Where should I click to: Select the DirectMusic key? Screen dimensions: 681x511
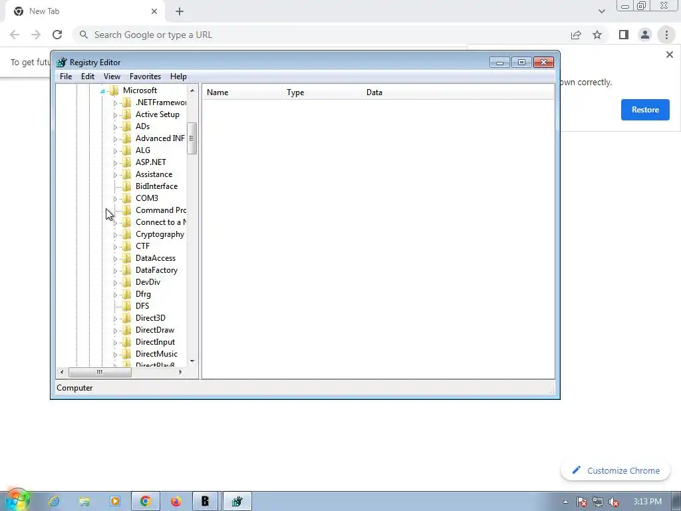tap(156, 354)
